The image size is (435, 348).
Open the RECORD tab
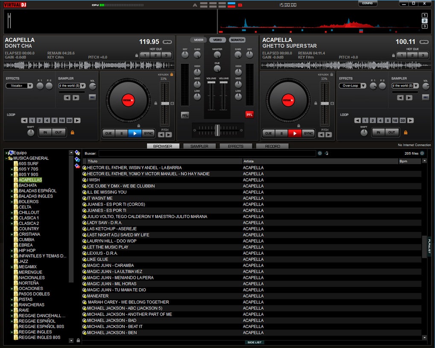pyautogui.click(x=272, y=146)
